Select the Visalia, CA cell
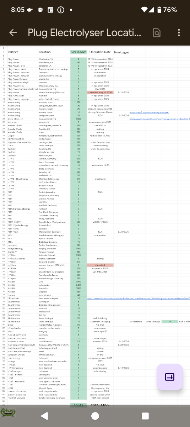Viewport: 190px width, 427px height. (44, 79)
